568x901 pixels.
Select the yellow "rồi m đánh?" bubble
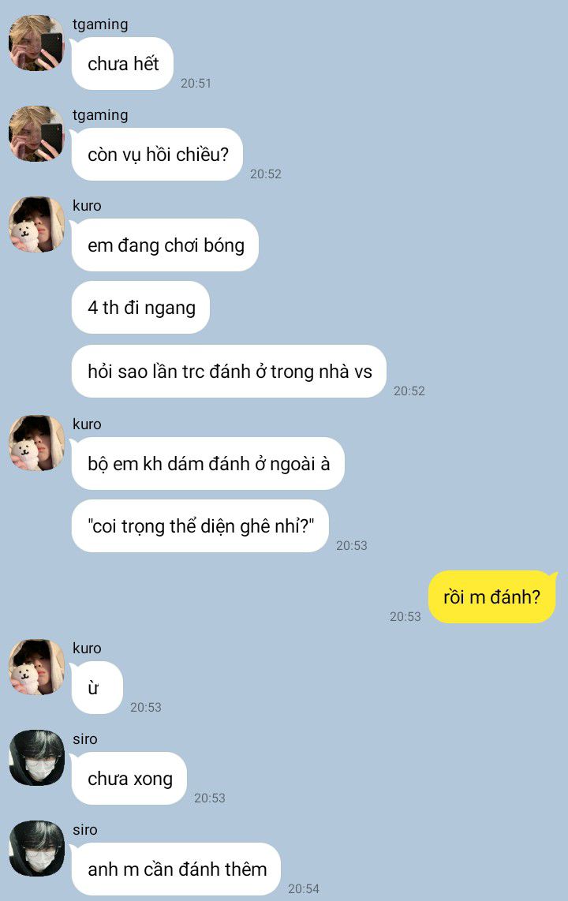[492, 597]
